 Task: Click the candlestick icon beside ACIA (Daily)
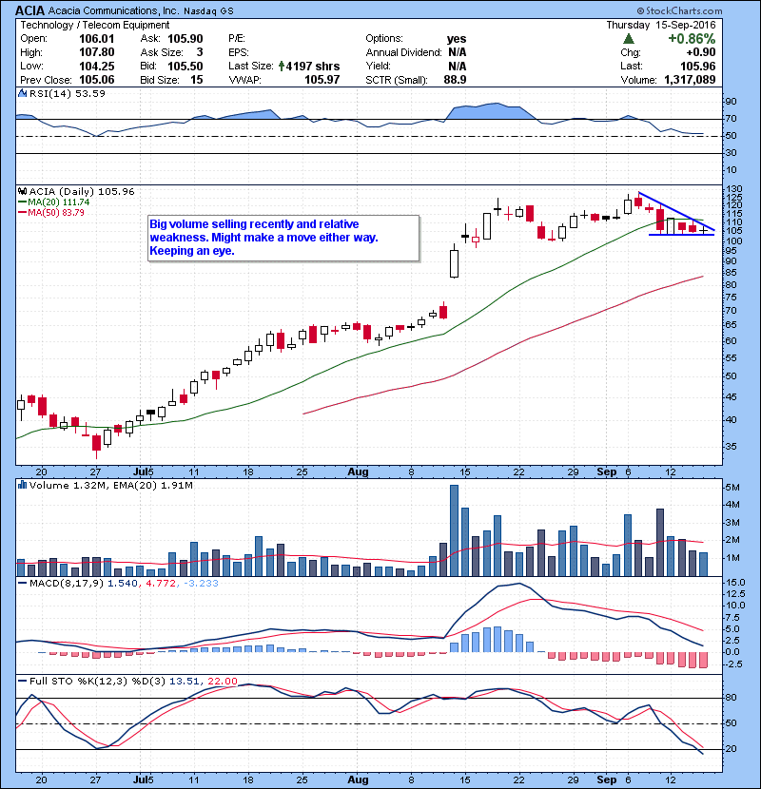22,191
